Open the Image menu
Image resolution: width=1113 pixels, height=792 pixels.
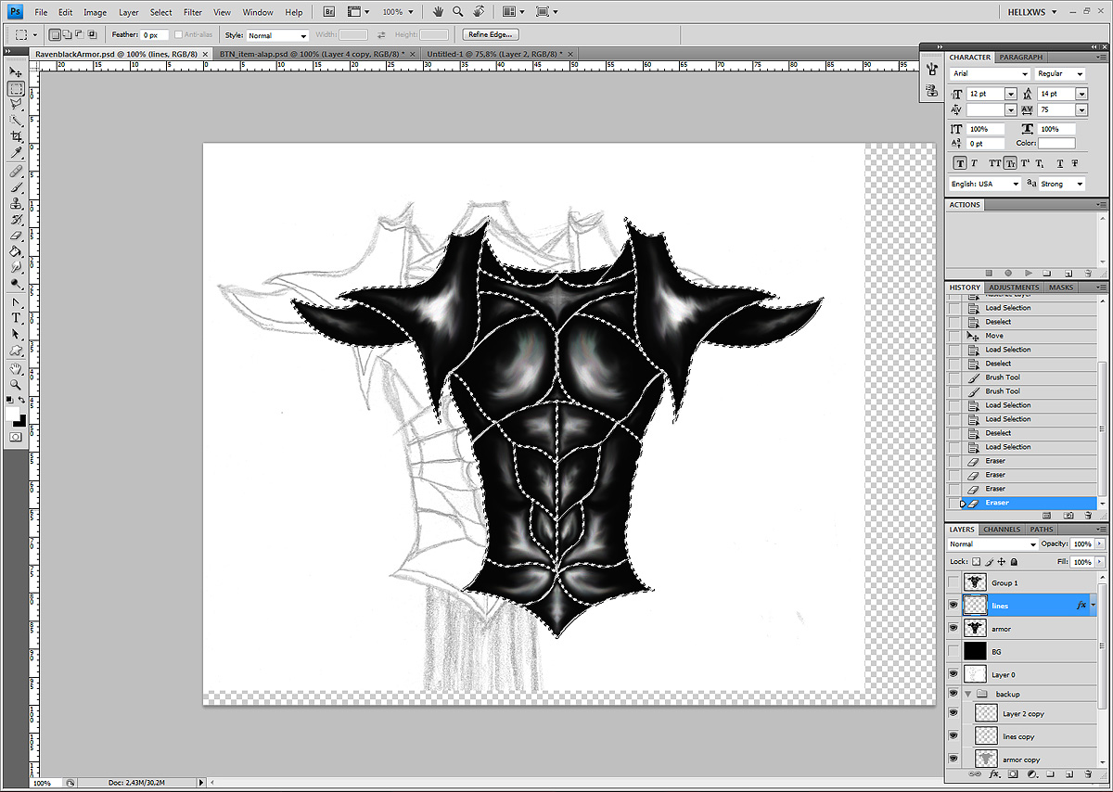pyautogui.click(x=95, y=12)
